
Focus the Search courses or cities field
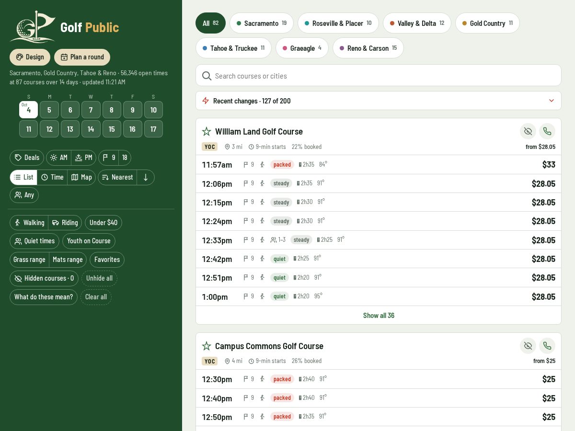tap(379, 76)
